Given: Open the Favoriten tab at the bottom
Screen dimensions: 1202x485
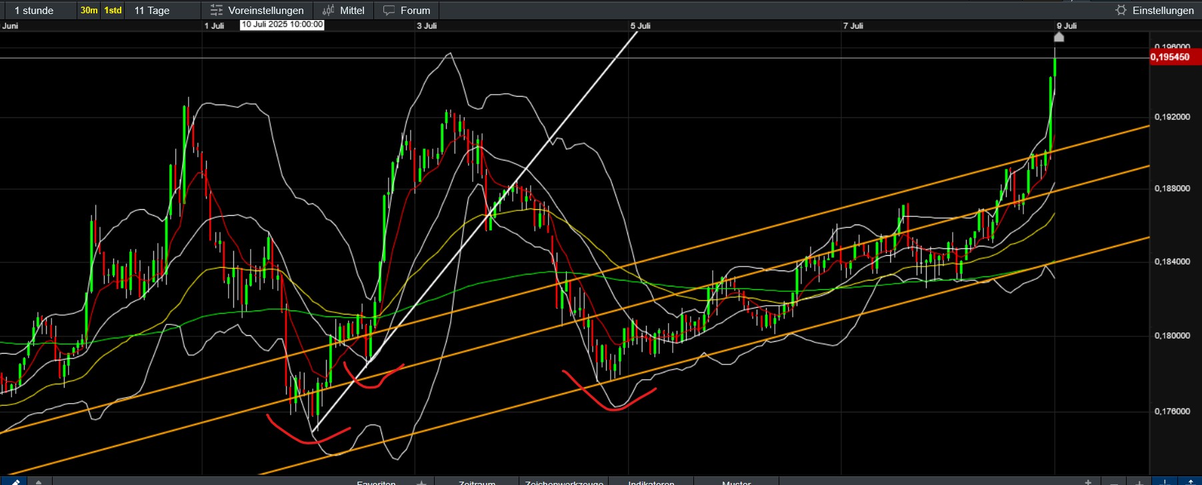Looking at the screenshot, I should pyautogui.click(x=377, y=482).
